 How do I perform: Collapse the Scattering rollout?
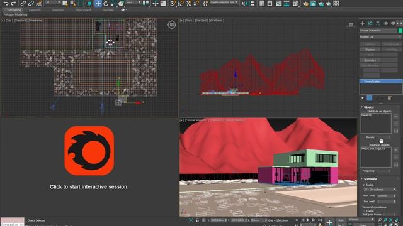coord(370,179)
